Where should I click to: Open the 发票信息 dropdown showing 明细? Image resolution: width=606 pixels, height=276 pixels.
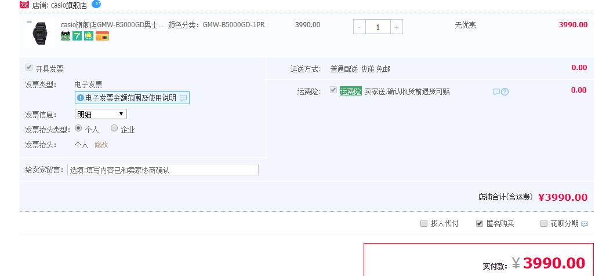pyautogui.click(x=100, y=114)
